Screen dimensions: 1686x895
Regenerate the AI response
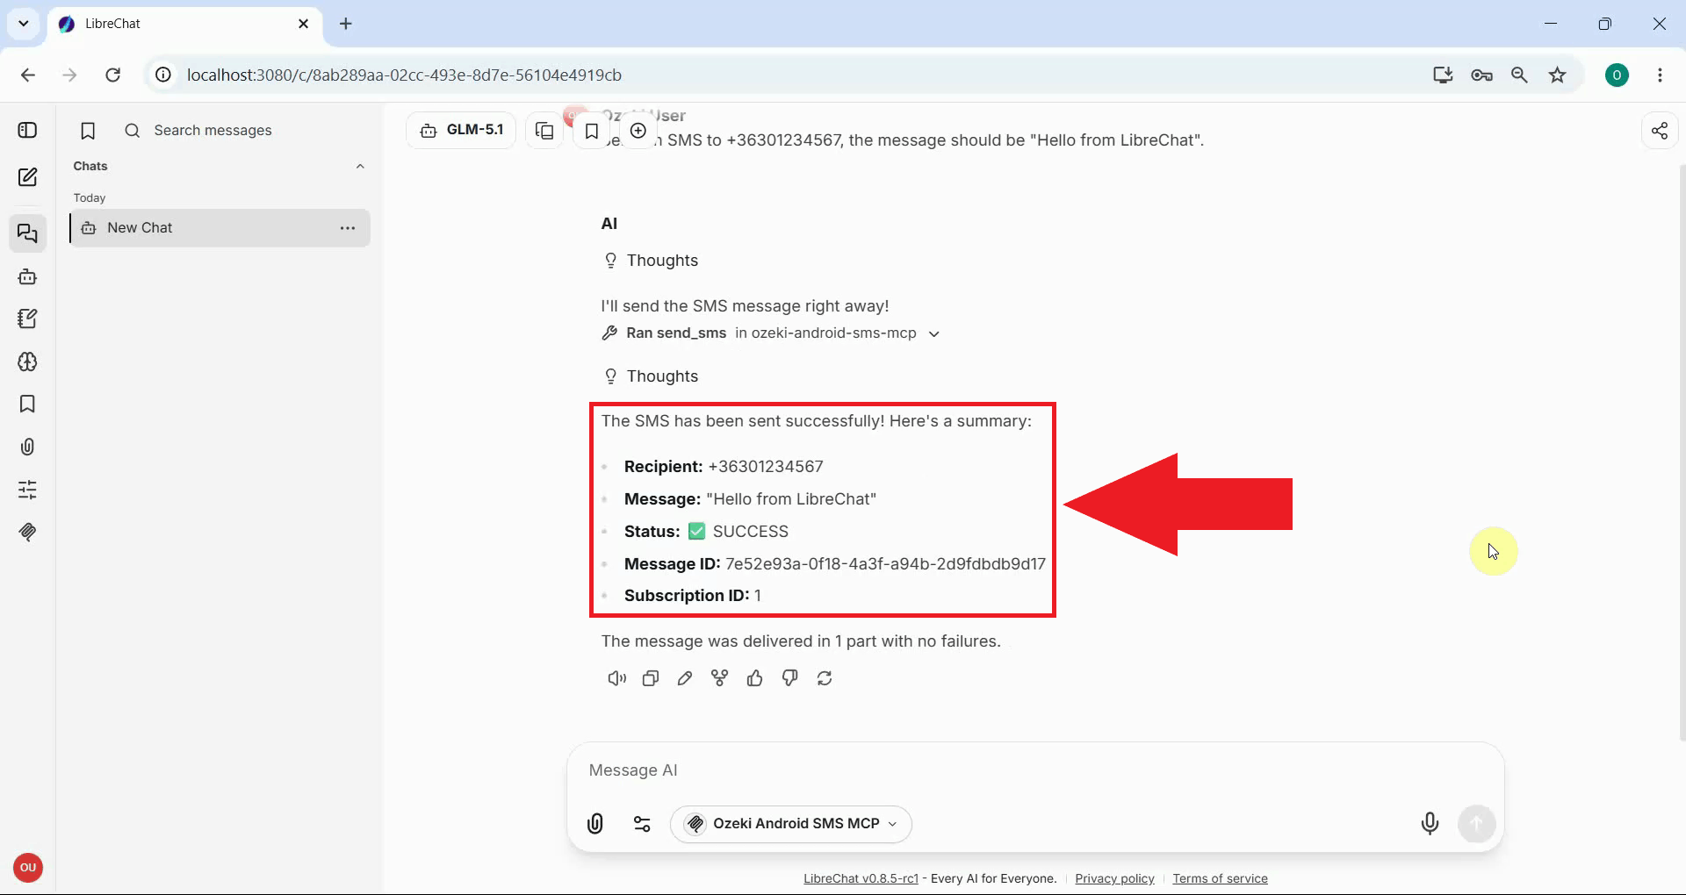tap(825, 678)
